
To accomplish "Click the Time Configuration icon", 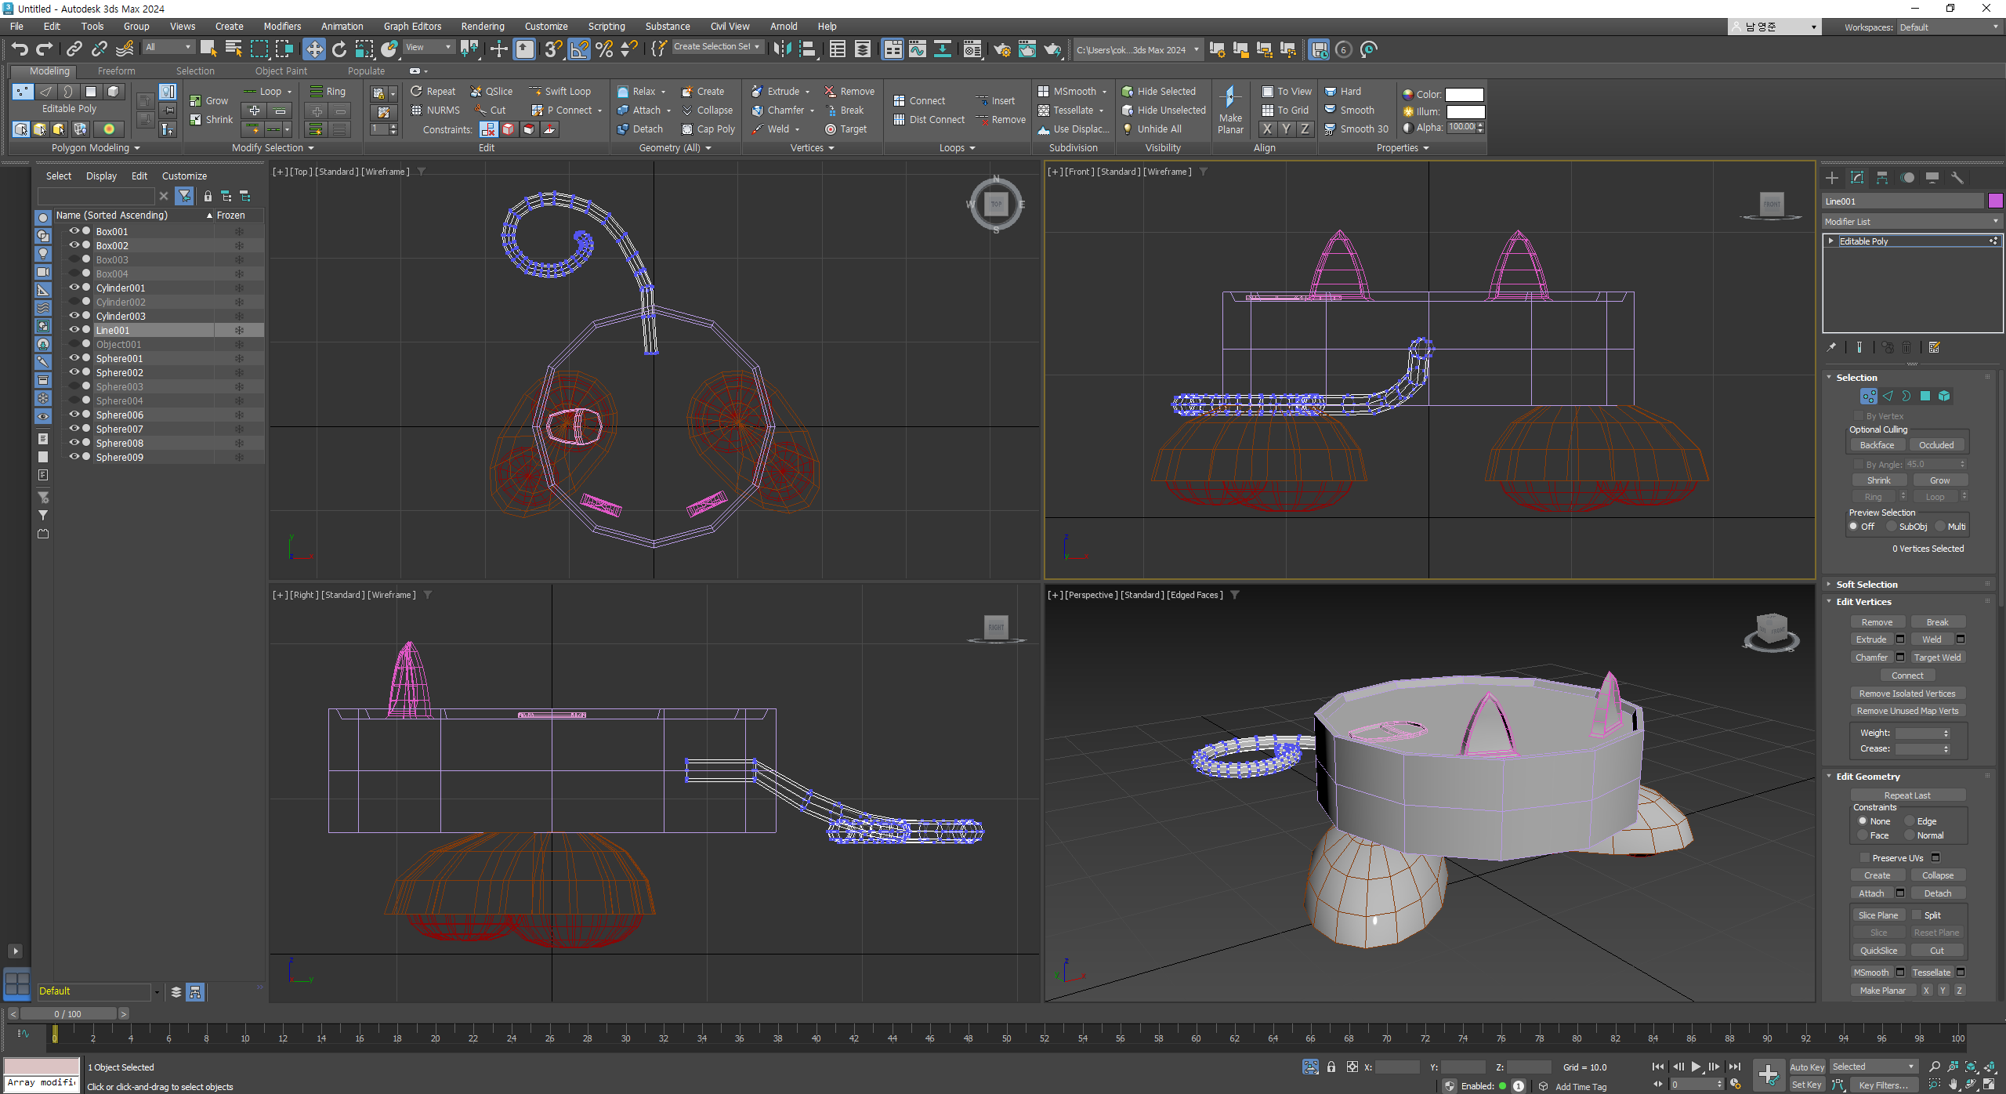I will [1736, 1085].
